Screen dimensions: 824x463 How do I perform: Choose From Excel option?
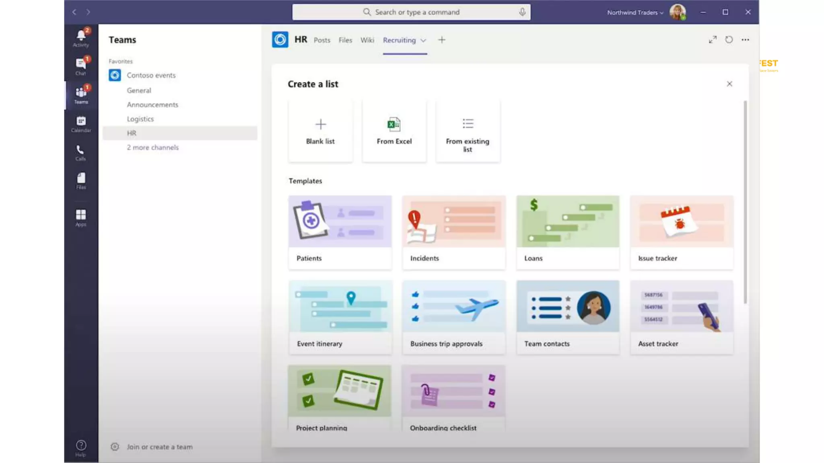coord(394,131)
